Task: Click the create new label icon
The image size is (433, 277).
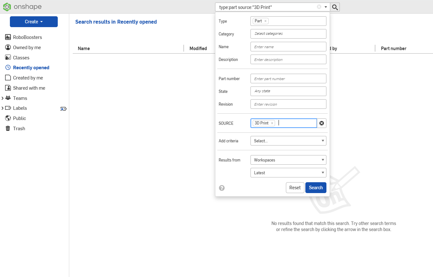Action: click(63, 109)
